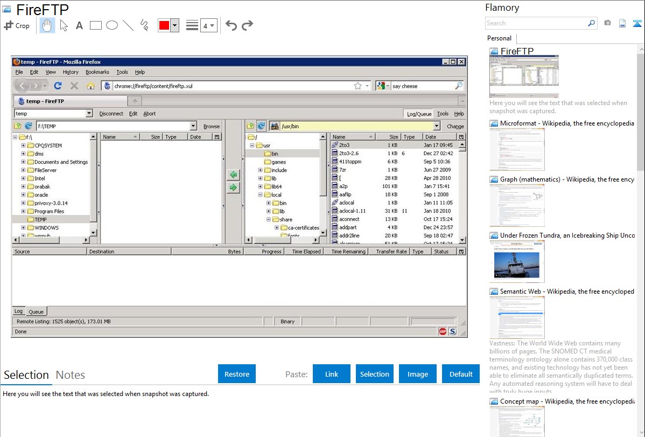The image size is (645, 437).
Task: Redo the last annotation
Action: point(247,25)
